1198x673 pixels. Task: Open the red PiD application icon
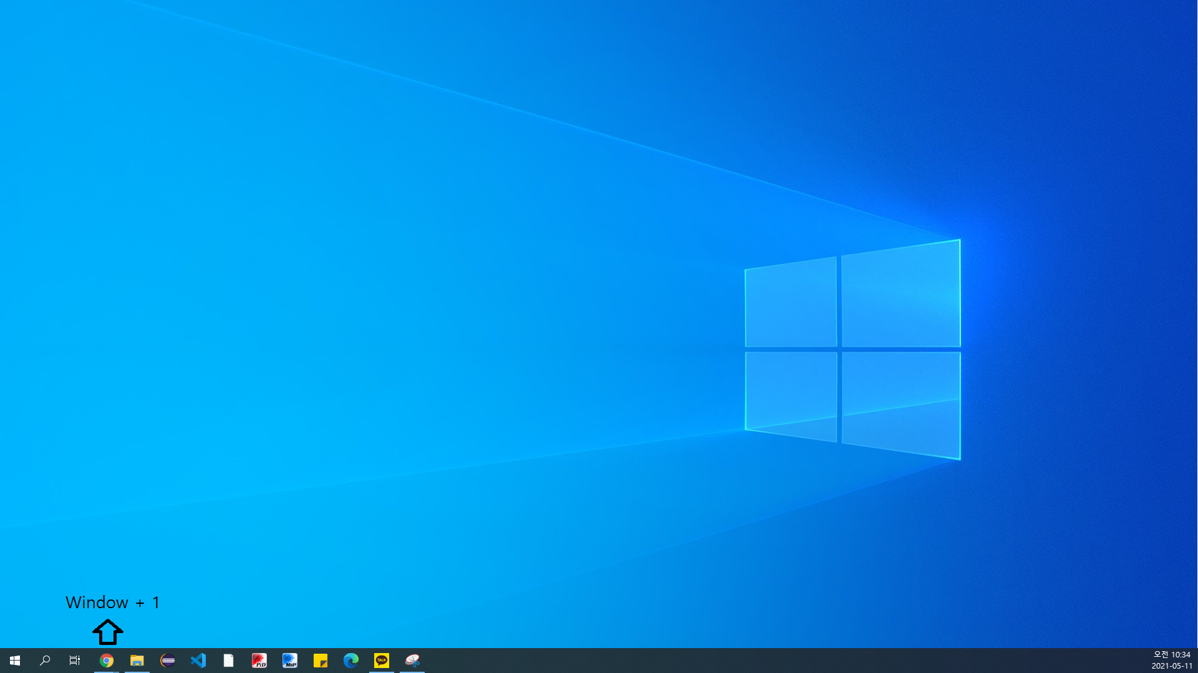click(259, 661)
